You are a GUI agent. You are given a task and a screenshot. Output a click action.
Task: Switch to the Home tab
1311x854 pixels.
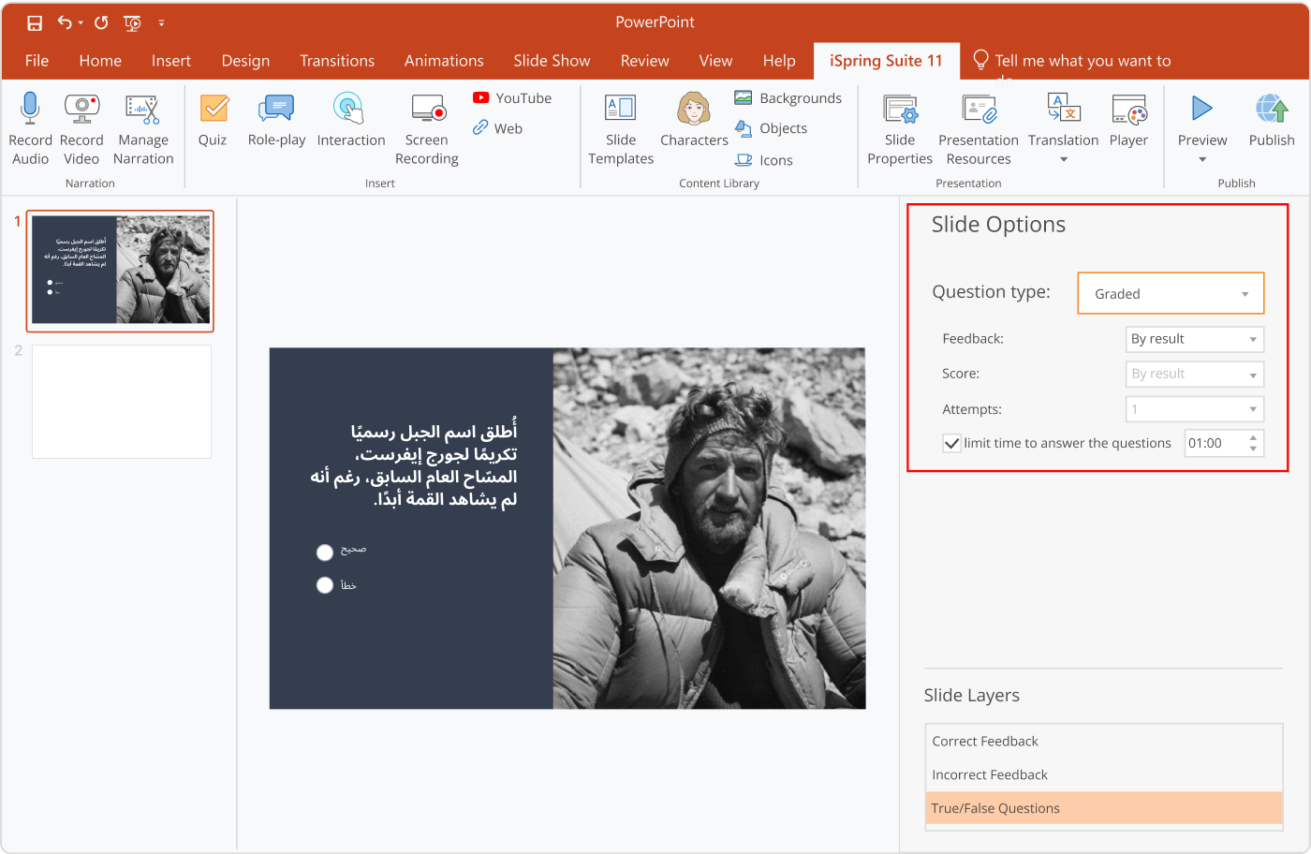(100, 61)
